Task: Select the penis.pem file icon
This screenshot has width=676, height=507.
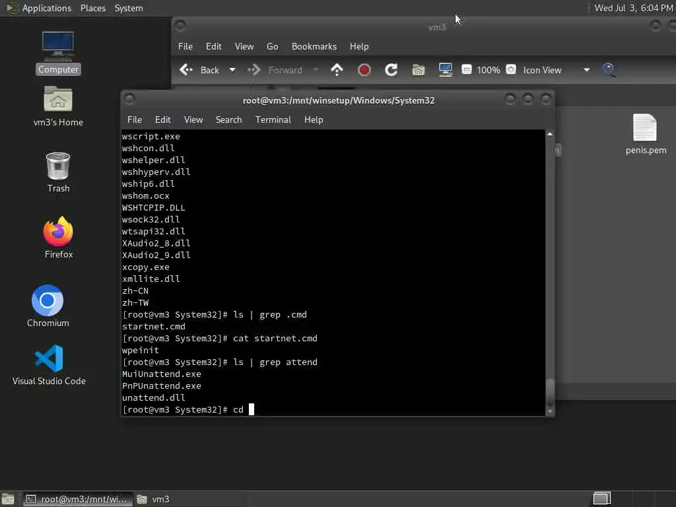Action: tap(646, 134)
